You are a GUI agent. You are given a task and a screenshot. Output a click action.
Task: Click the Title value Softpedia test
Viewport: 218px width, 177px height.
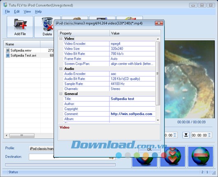tap(132, 99)
